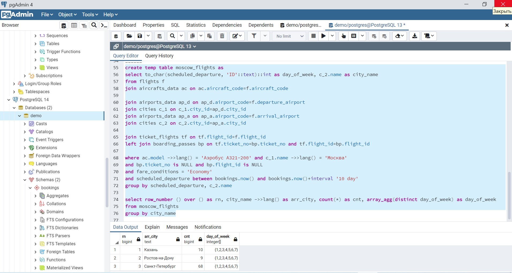Click Browser Search Objects icon

pyautogui.click(x=94, y=25)
